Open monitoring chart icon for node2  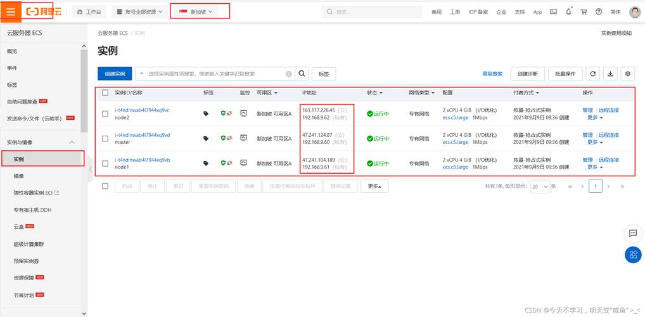click(243, 113)
